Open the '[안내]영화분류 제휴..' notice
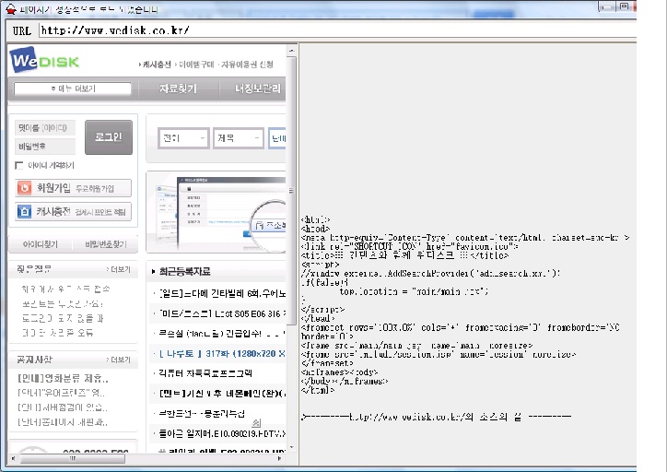The height and width of the screenshot is (472, 667). click(63, 378)
